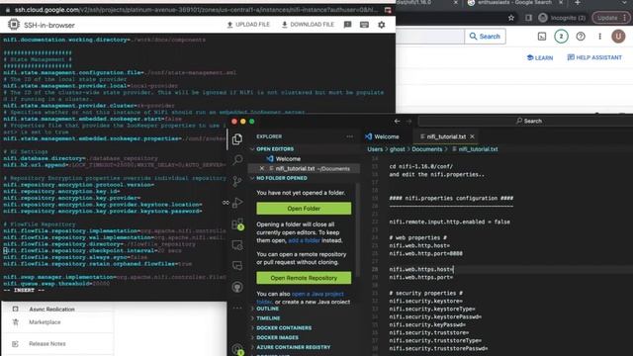
Task: Open GitHub view in VS Code activity bar
Action: click(237, 287)
